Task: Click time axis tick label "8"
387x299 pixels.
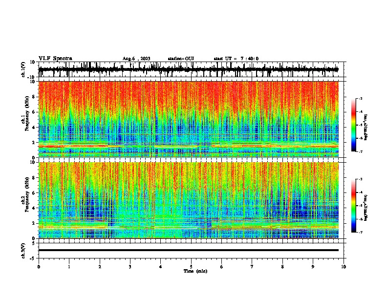Action: tap(282, 267)
